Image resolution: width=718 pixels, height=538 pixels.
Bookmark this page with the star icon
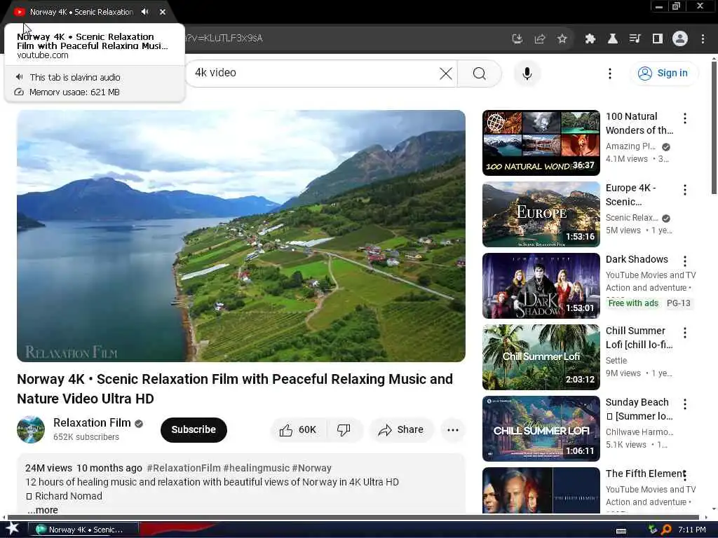click(x=562, y=39)
